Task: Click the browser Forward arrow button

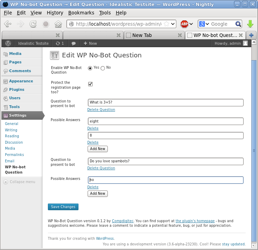Action: 20,24
